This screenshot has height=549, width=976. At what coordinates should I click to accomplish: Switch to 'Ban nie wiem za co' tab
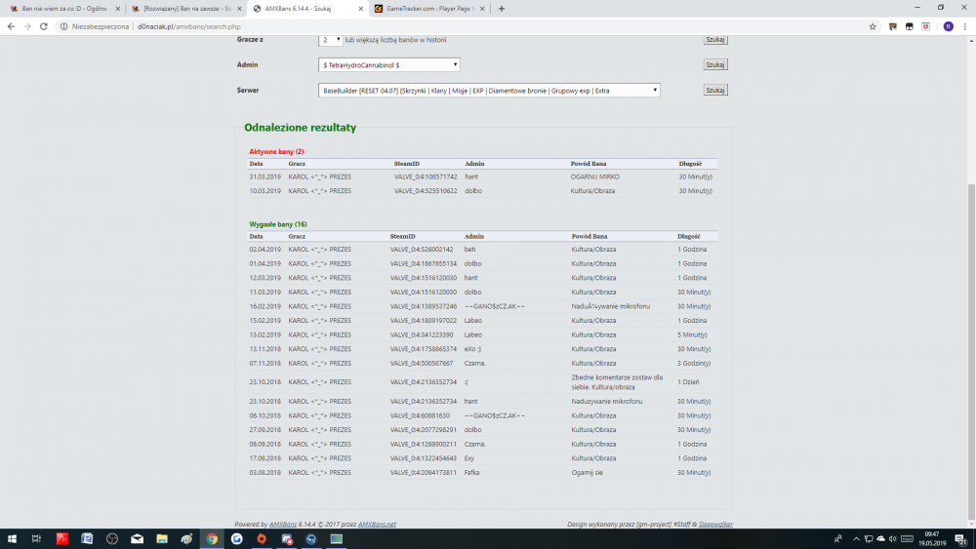[x=62, y=9]
